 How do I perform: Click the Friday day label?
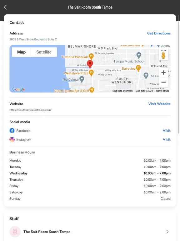pyautogui.click(x=14, y=186)
